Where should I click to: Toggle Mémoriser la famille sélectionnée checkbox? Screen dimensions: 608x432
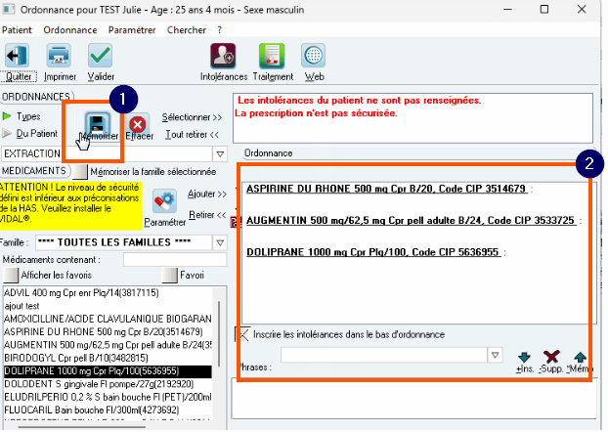point(80,171)
